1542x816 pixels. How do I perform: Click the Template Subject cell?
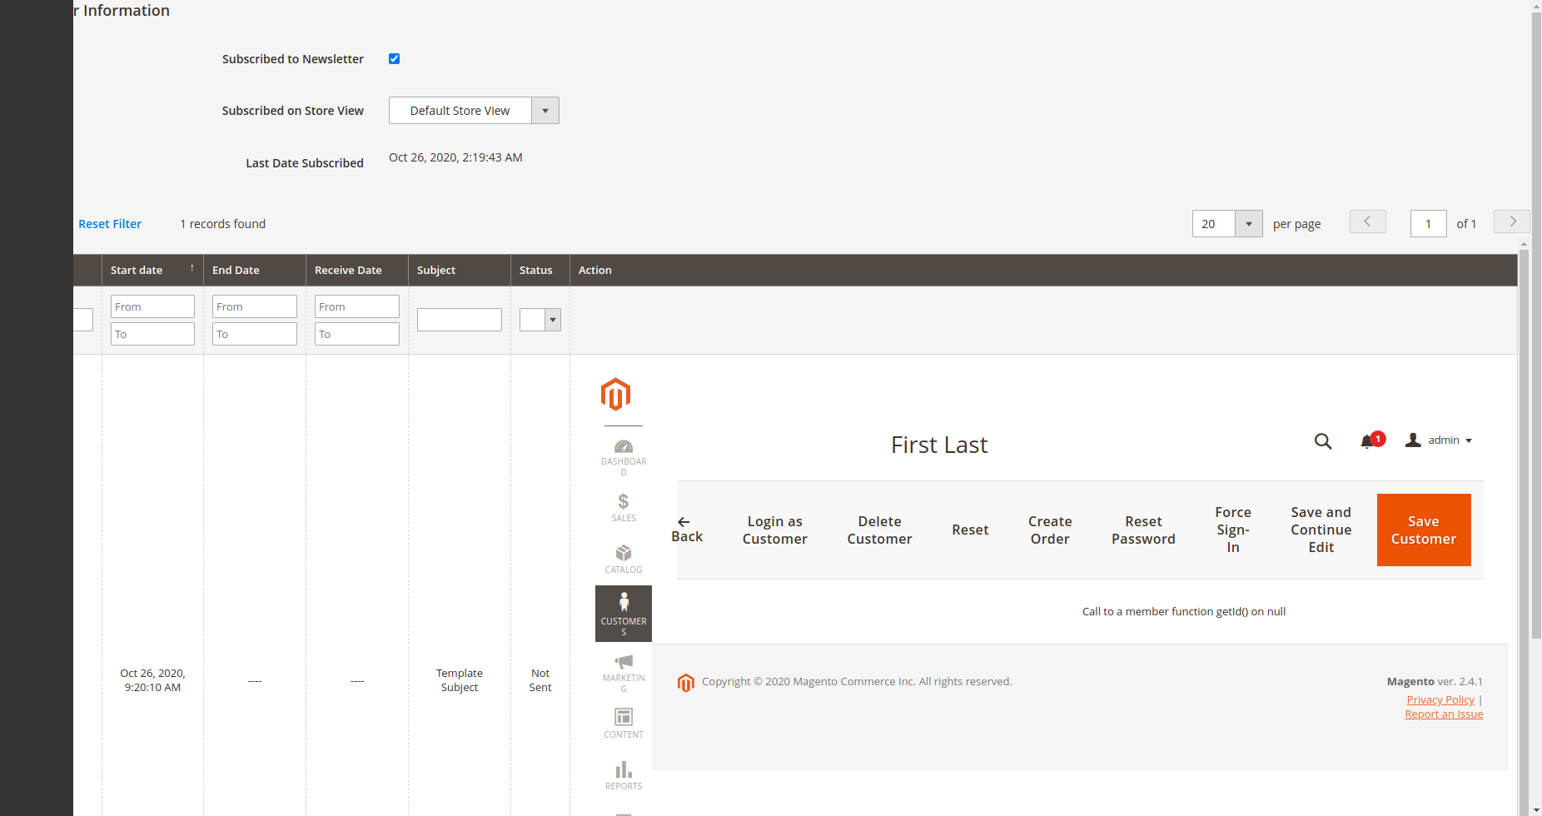click(460, 680)
